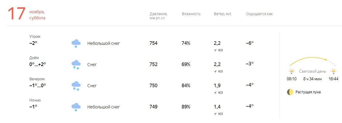342x123 pixels.
Task: Click the "Световой день" label
Action: coord(312,71)
